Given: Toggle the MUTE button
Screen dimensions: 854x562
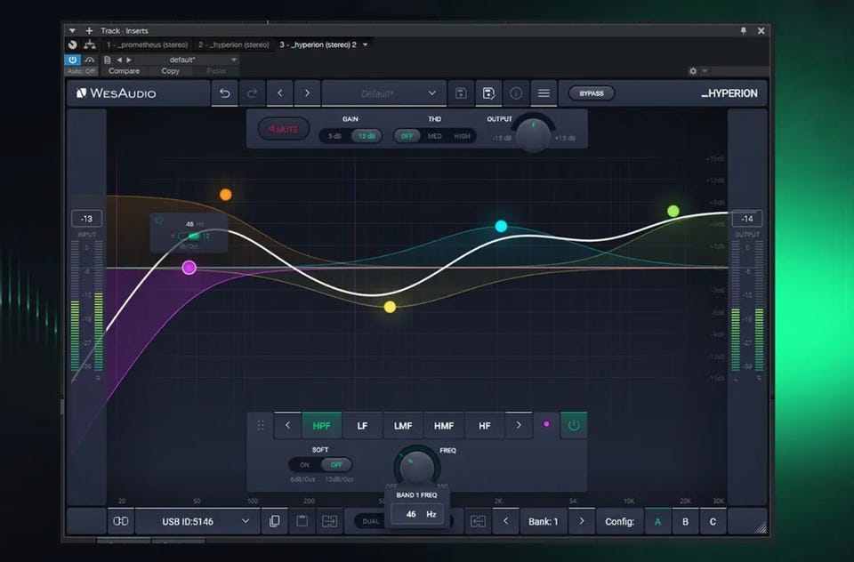Looking at the screenshot, I should click(283, 129).
